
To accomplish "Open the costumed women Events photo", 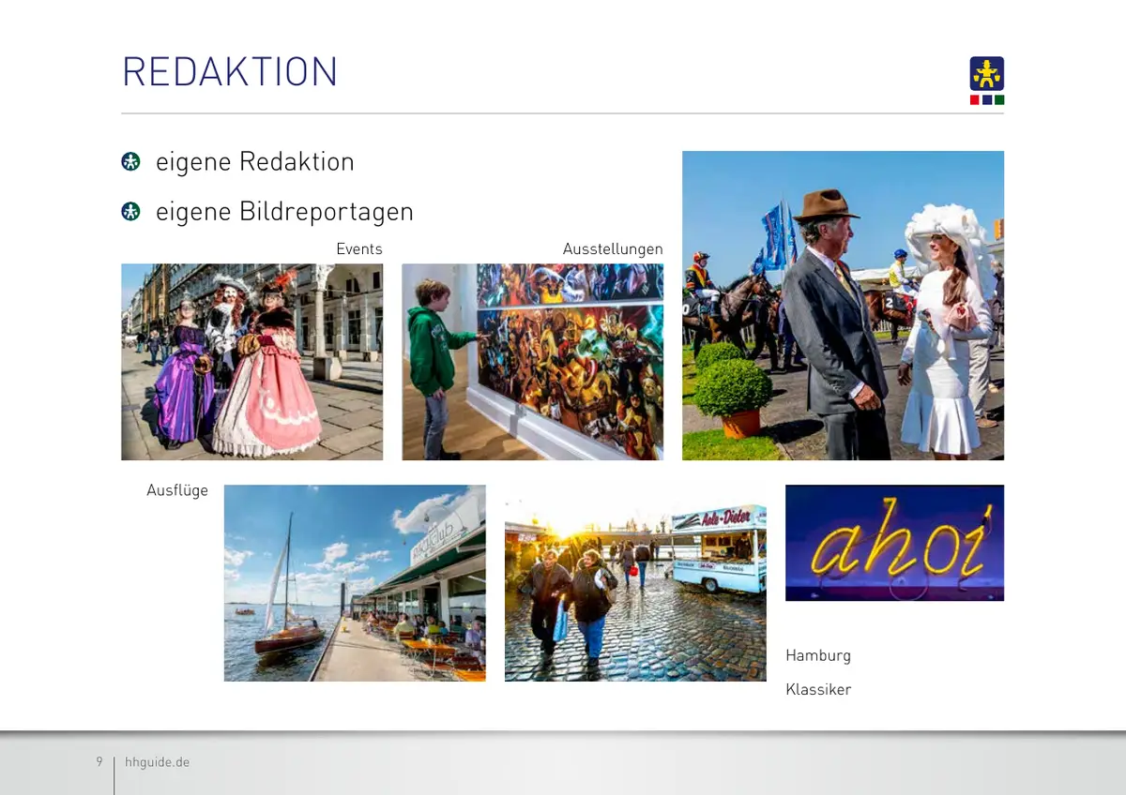I will pos(251,362).
